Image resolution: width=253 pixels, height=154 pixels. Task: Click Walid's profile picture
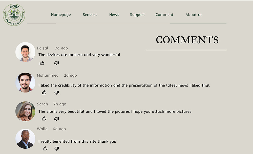(x=25, y=139)
